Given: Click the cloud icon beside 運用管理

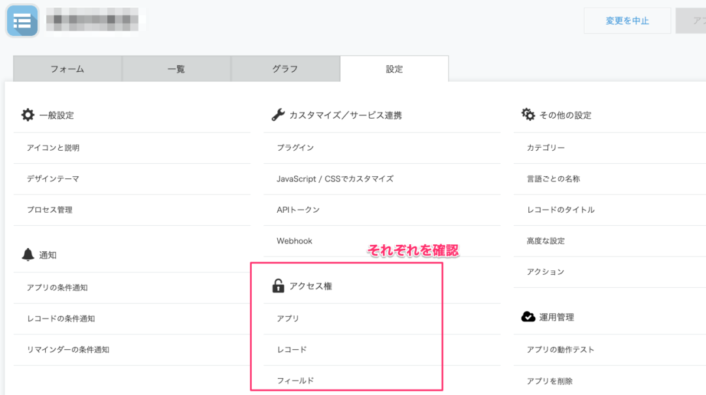Looking at the screenshot, I should tap(528, 317).
